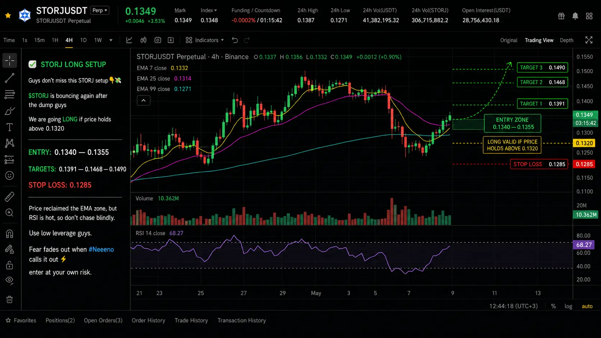
Task: Switch to the Original chart view
Action: tap(509, 40)
